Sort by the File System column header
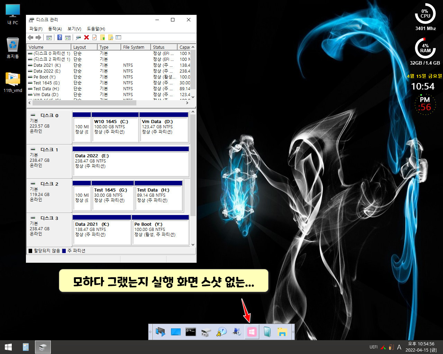Screen dimensions: 443x354 coord(136,47)
